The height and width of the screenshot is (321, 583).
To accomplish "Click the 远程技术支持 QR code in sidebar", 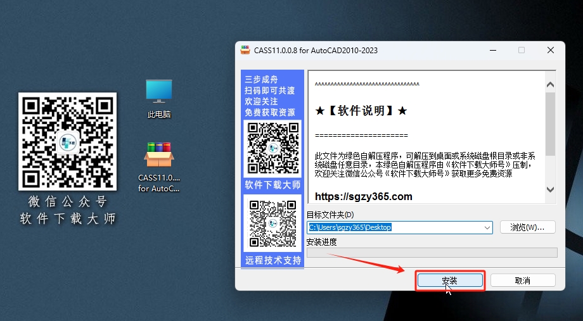I will (x=272, y=223).
